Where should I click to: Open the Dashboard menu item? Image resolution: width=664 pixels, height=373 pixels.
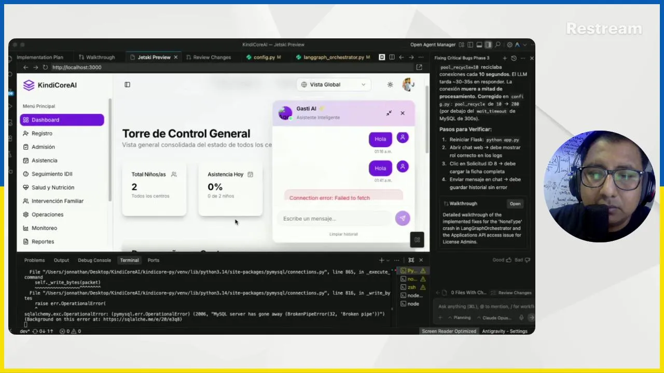tap(62, 120)
